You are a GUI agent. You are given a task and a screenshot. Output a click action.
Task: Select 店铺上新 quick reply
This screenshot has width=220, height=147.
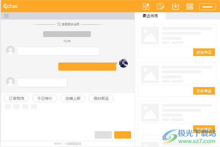[x=73, y=98]
